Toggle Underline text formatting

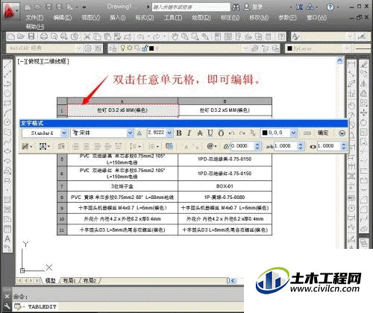[210, 133]
